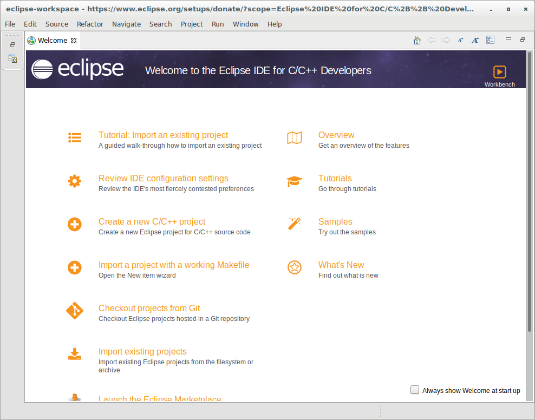Click the Increase text size icon

coord(475,40)
